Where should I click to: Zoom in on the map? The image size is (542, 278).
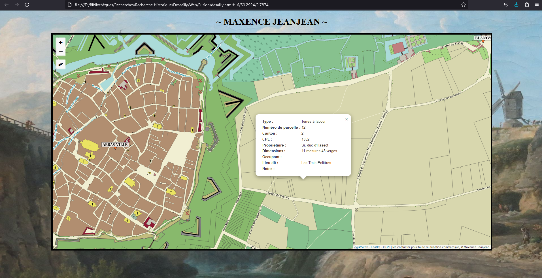pyautogui.click(x=61, y=43)
